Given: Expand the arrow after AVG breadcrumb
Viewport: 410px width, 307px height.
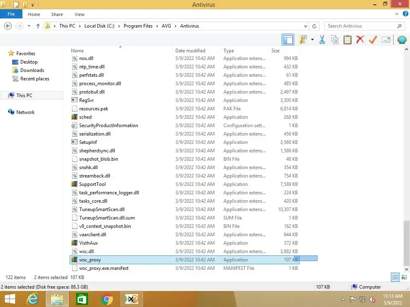Looking at the screenshot, I should tap(176, 26).
